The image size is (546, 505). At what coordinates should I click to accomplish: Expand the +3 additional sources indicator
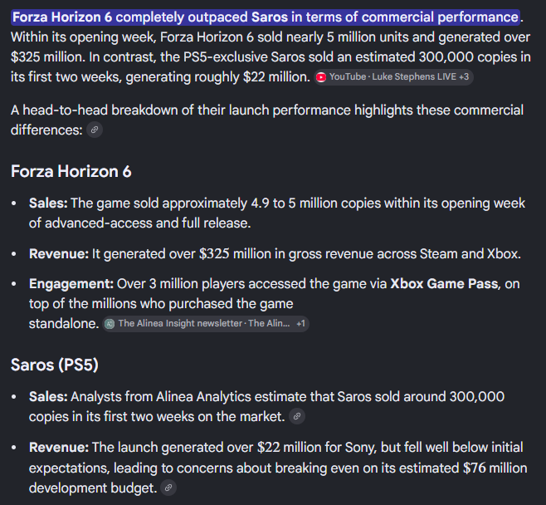click(x=464, y=77)
